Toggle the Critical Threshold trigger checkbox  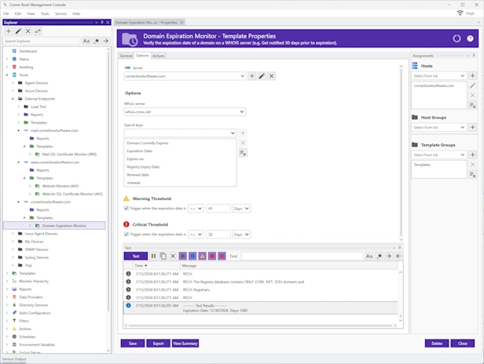coord(126,234)
